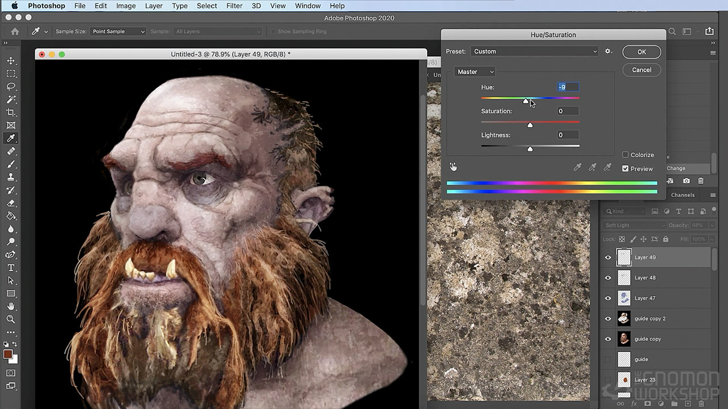728x409 pixels.
Task: Activate the Zoom tool in toolbar
Action: pos(11,319)
